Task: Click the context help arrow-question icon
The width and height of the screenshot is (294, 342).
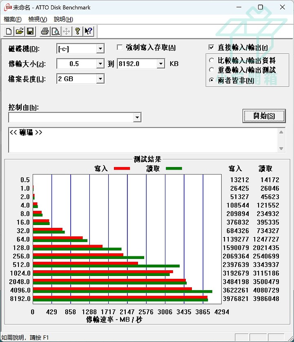Action: click(x=88, y=31)
